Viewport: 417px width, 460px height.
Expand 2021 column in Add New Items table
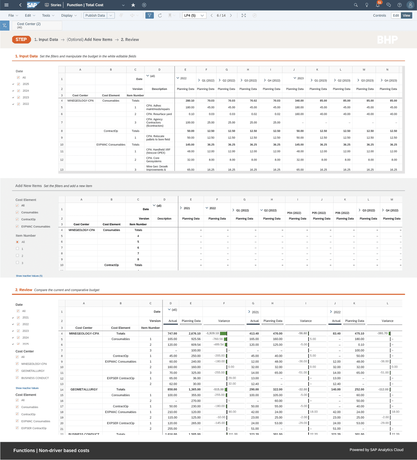tap(181, 208)
